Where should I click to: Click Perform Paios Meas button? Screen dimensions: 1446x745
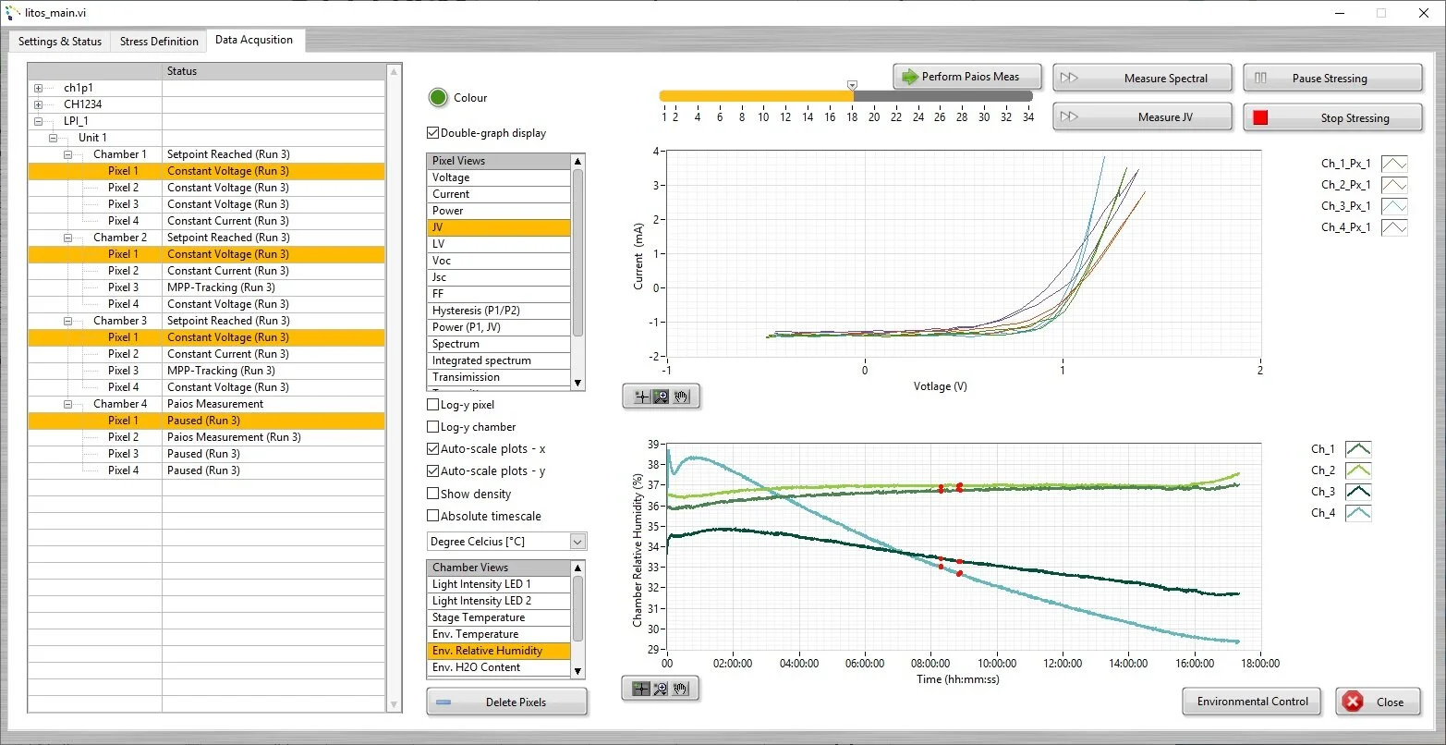click(967, 77)
